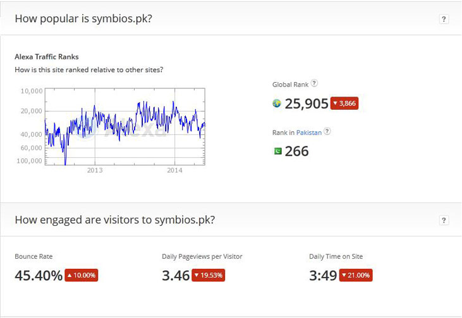Click the 2013 label on chart axis
This screenshot has height=318, width=462.
point(95,170)
